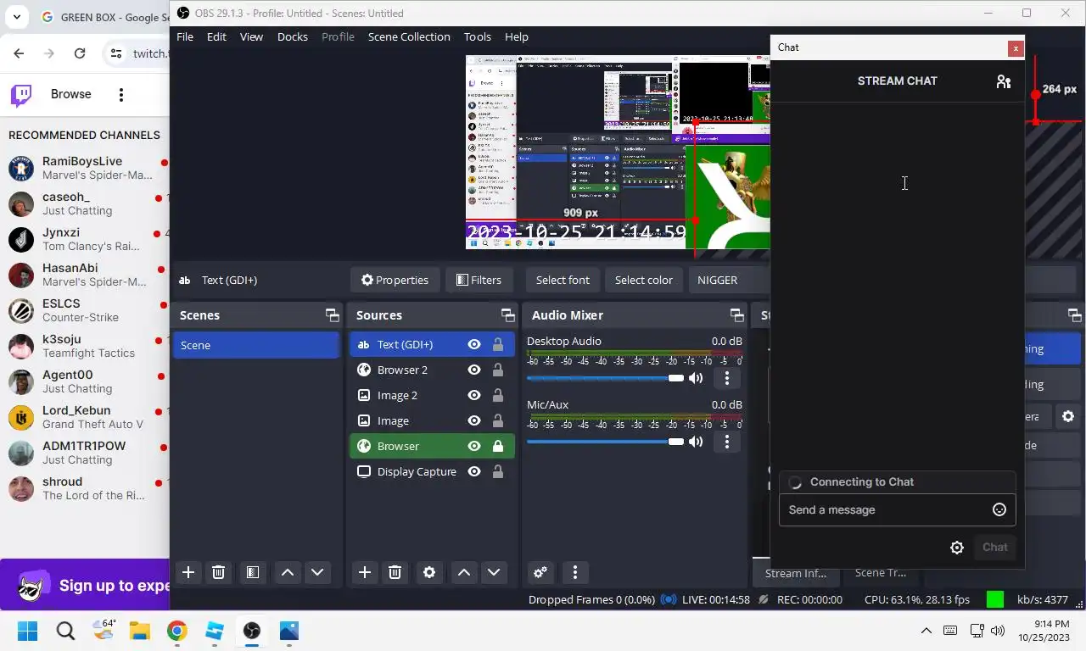Select the Scene item in Scenes list
This screenshot has width=1086, height=651.
coord(256,345)
